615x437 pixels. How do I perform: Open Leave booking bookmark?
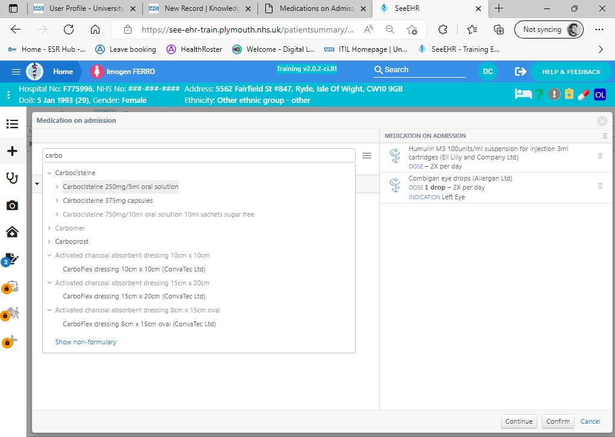(x=126, y=49)
